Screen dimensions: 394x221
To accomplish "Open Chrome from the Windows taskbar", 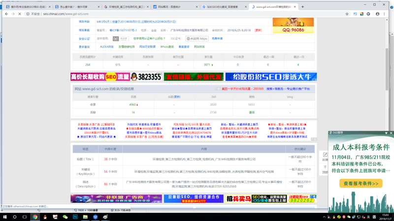I will 35,217.
